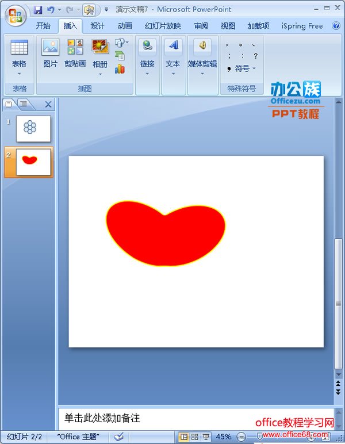Create a photo album with 相册 icon
The image size is (345, 444).
100,47
